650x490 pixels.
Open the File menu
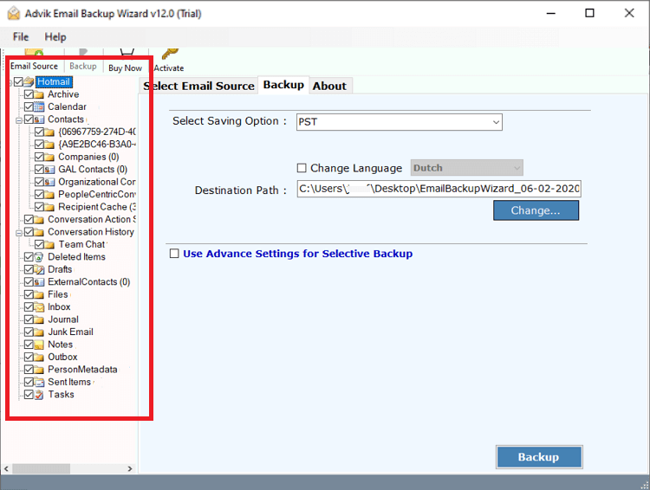pyautogui.click(x=21, y=37)
